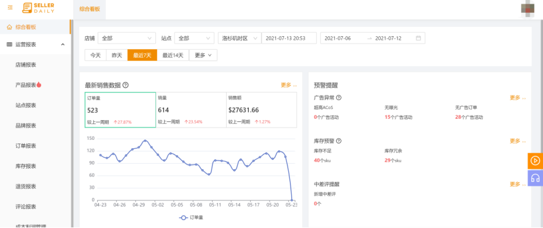Click the 昨天 date button
The image size is (543, 228).
117,55
